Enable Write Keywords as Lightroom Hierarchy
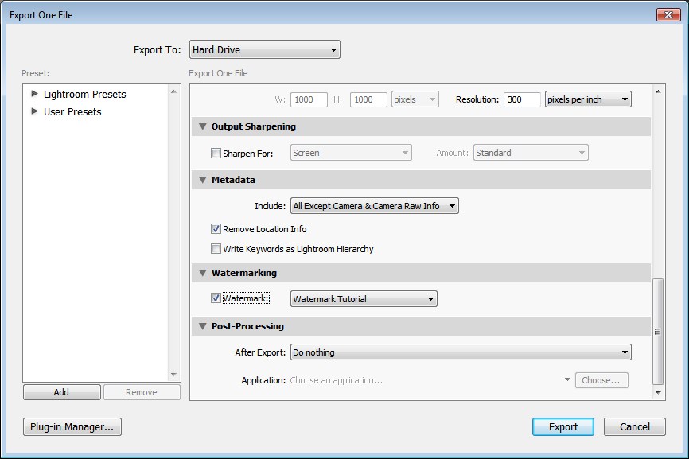 point(216,249)
